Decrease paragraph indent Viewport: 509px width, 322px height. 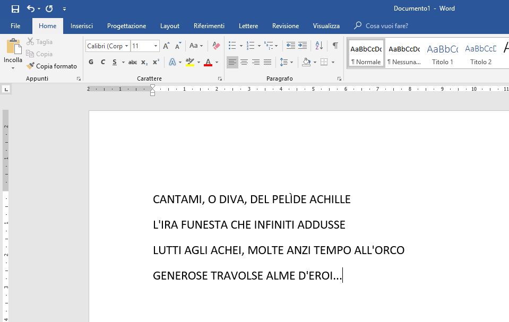(290, 46)
